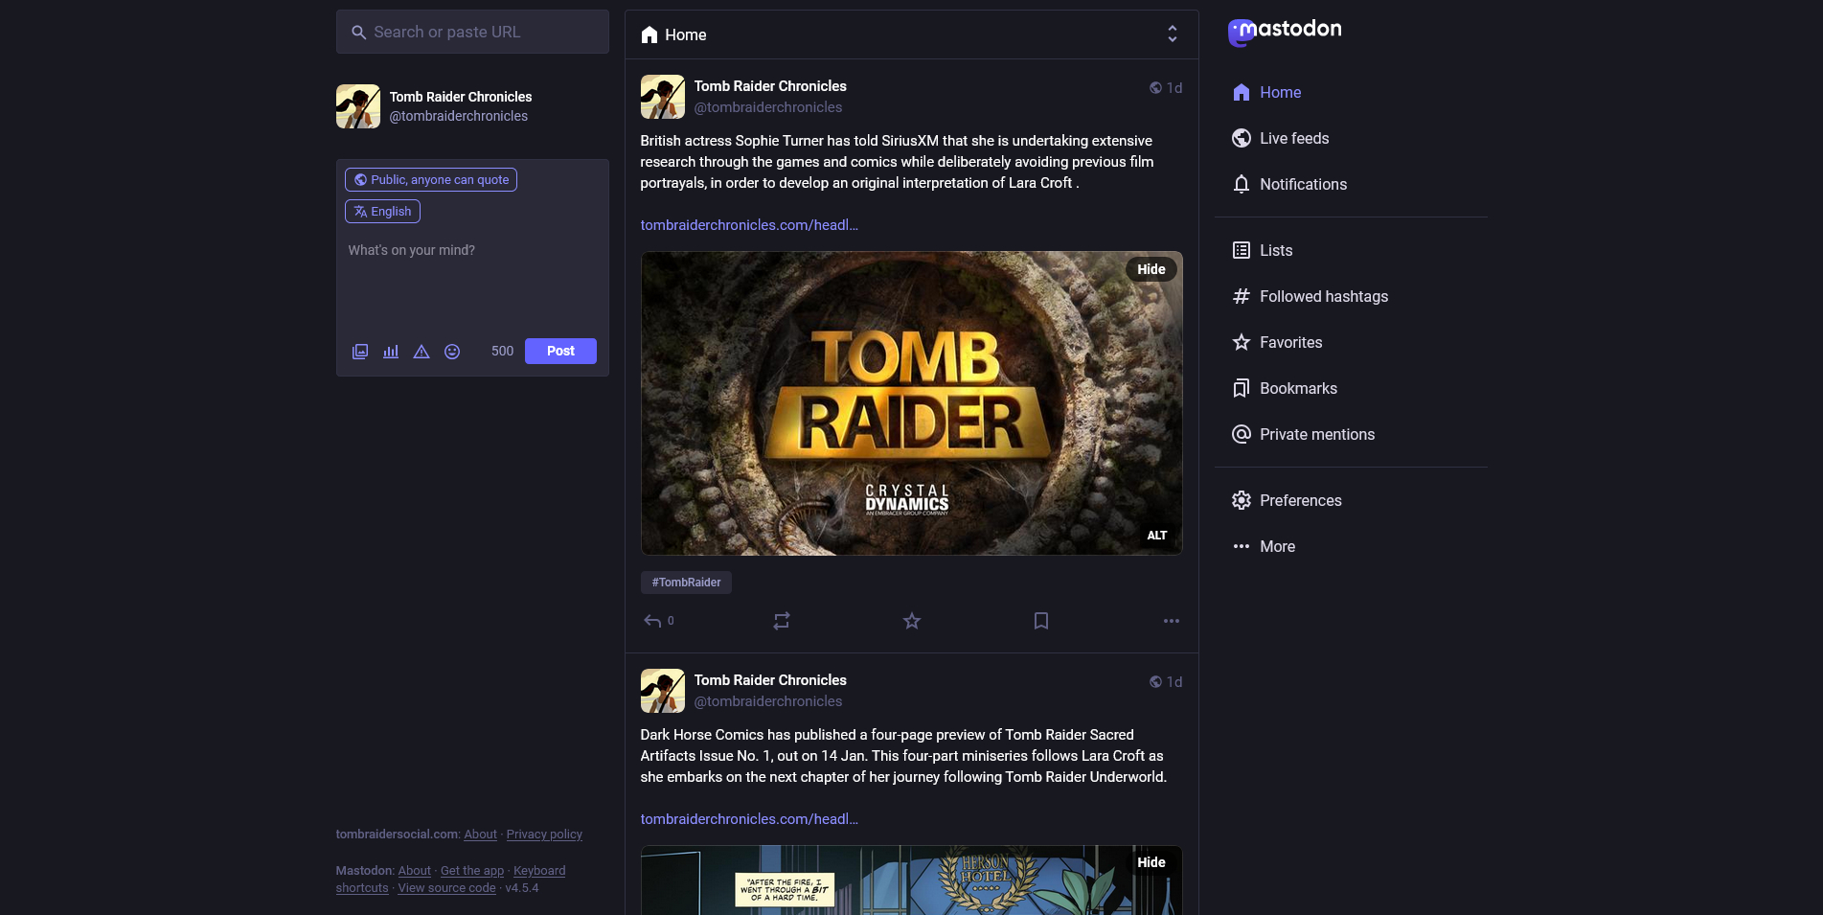Add a poll to the new post
The image size is (1823, 915).
[x=390, y=352]
